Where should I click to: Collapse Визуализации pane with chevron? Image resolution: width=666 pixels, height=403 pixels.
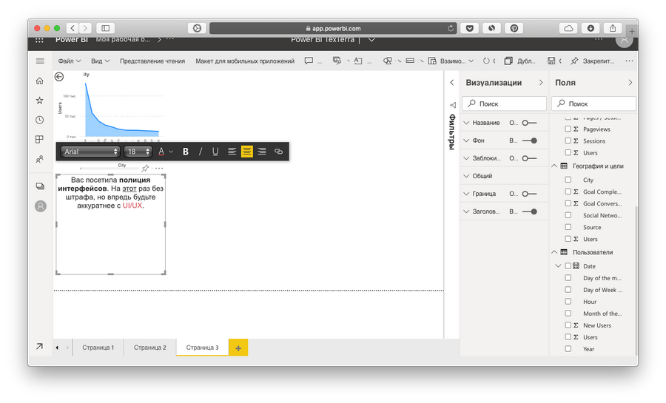point(541,83)
